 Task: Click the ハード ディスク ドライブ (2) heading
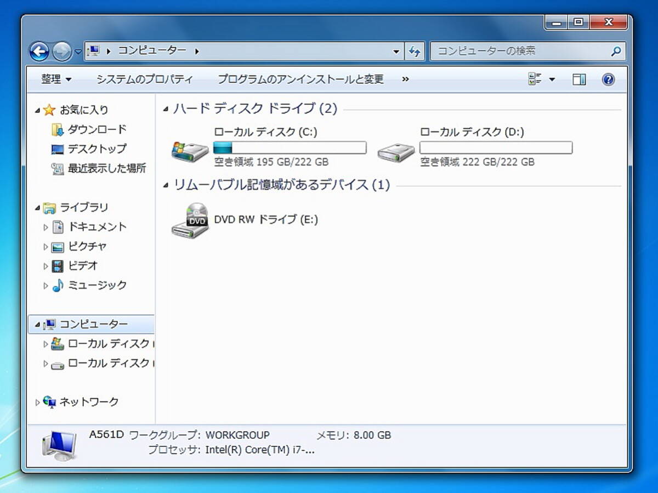256,109
